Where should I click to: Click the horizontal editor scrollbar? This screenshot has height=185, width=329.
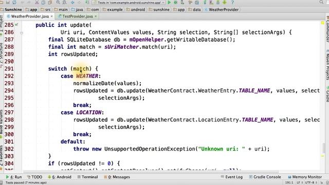[151, 172]
